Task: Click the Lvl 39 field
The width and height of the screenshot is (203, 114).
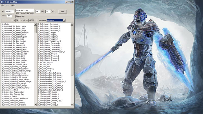Action: 17,20
